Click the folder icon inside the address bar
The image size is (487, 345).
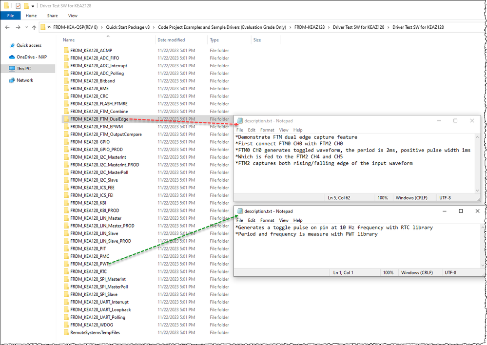(43, 27)
